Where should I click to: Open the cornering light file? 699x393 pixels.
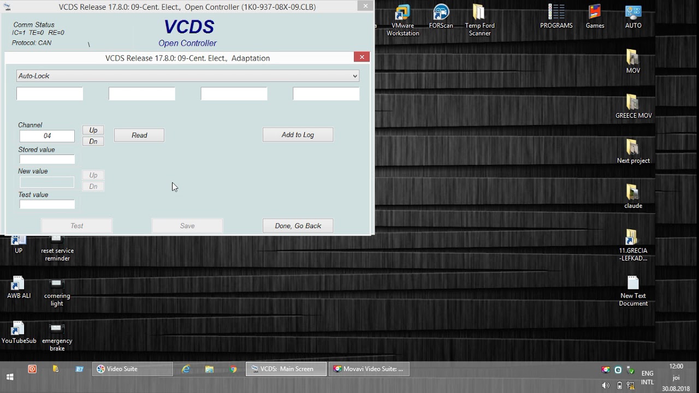coord(57,292)
